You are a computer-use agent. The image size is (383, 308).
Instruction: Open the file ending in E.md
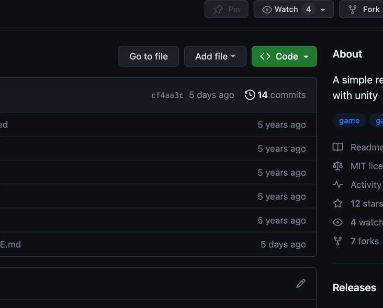pos(11,244)
